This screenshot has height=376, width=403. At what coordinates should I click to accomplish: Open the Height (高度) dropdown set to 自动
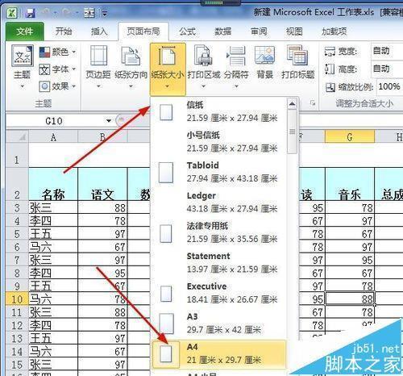point(387,69)
